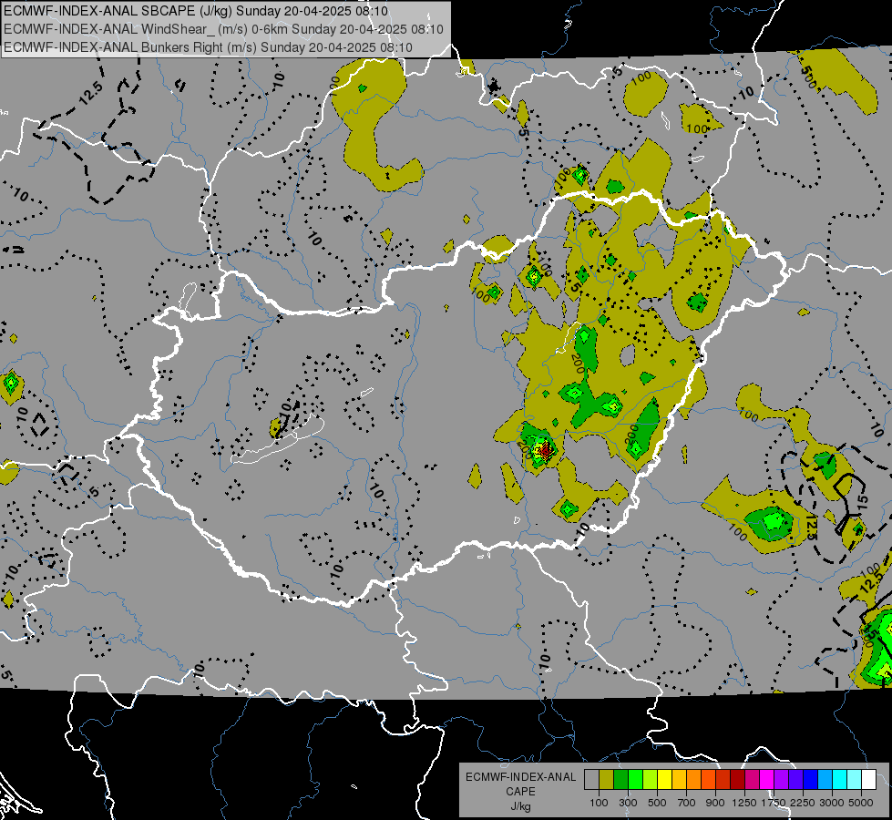Select the magenta legend swatch
This screenshot has height=820, width=892.
(x=767, y=779)
